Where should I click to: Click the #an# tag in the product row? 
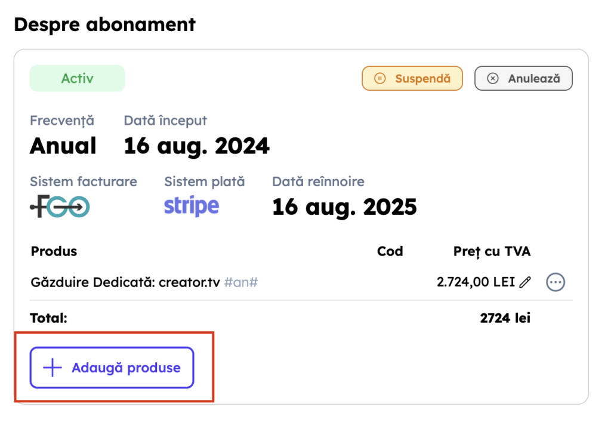(240, 282)
